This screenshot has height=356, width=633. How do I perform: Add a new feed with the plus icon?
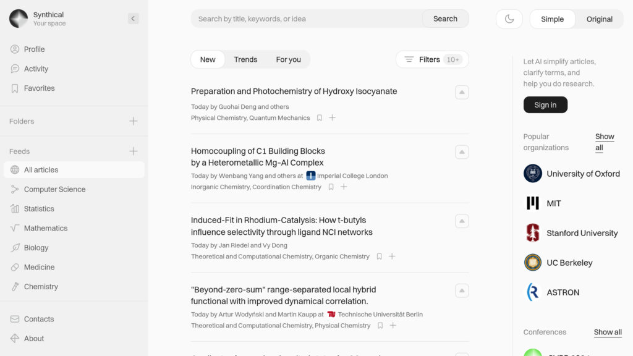click(x=134, y=151)
